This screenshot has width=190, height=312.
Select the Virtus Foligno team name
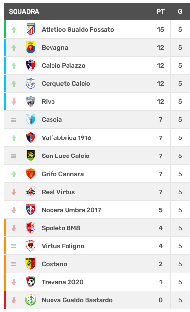63,246
